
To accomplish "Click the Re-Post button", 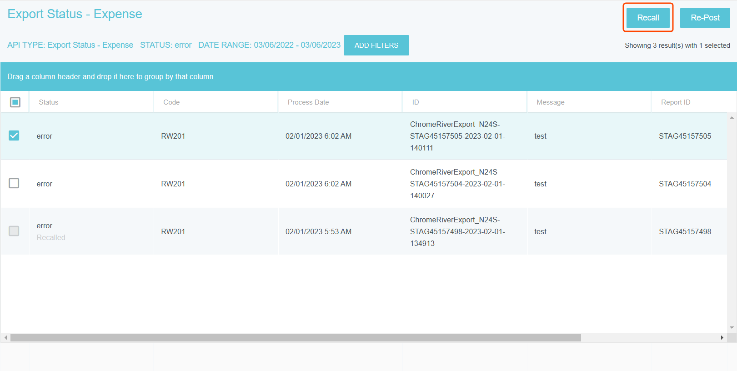I will coord(705,18).
